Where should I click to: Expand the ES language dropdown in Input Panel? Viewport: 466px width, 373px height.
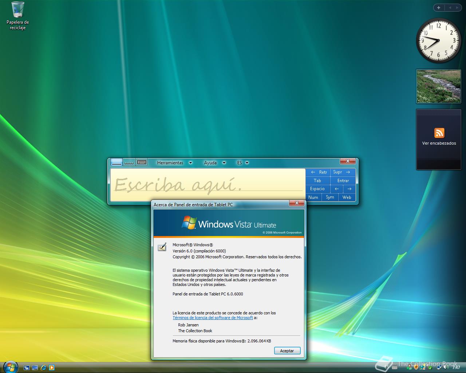[x=243, y=163]
